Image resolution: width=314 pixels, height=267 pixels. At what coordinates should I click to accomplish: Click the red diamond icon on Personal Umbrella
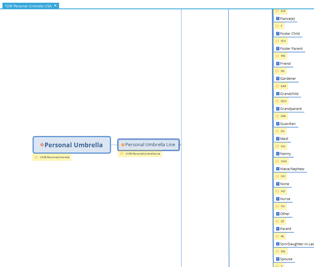(x=42, y=145)
